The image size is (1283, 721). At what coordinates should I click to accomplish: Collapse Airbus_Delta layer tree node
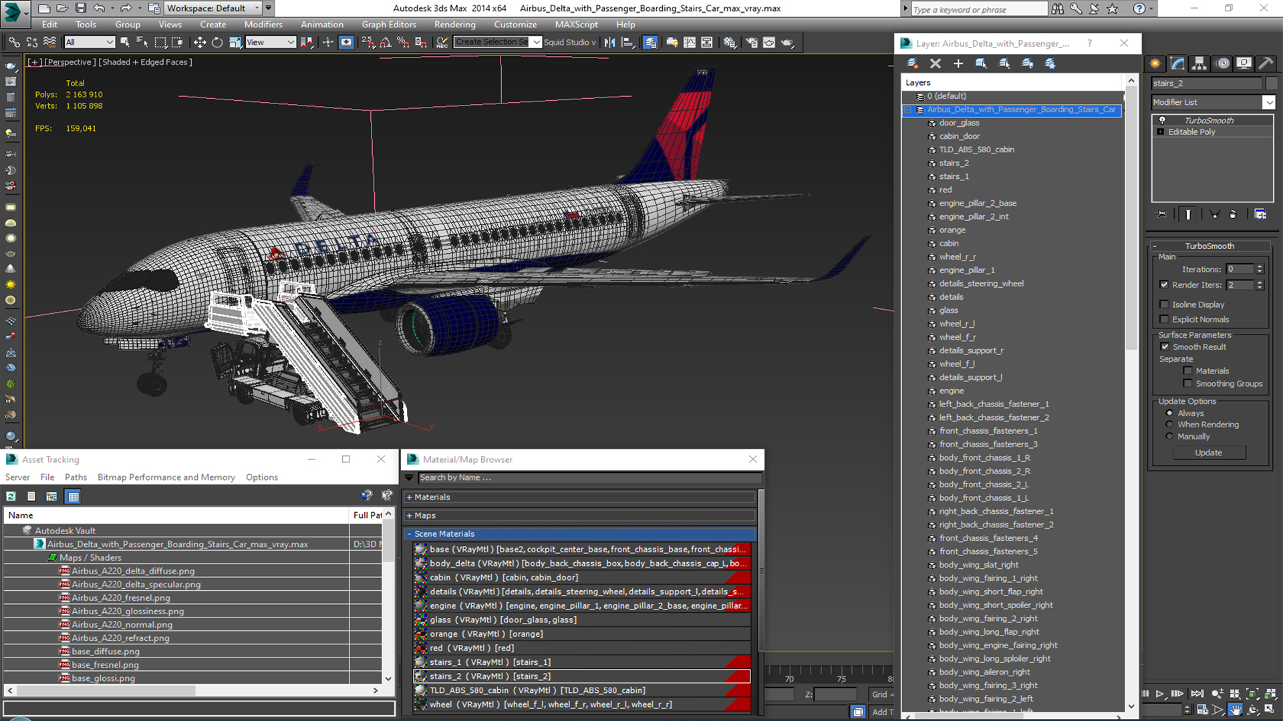907,109
